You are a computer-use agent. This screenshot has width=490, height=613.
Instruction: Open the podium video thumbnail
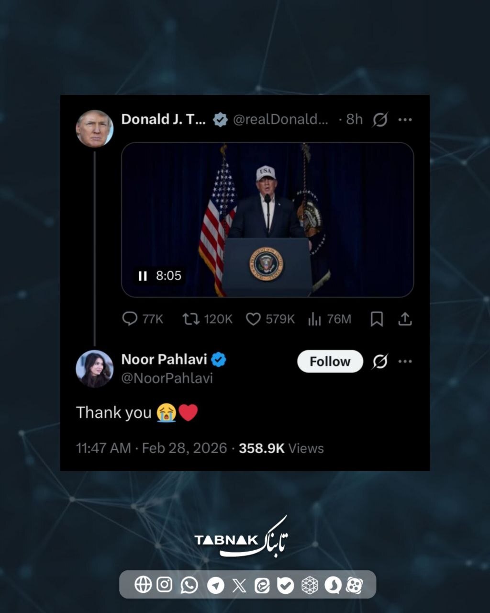tap(267, 220)
